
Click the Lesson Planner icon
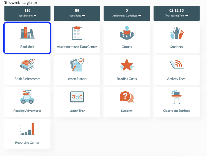click(77, 65)
